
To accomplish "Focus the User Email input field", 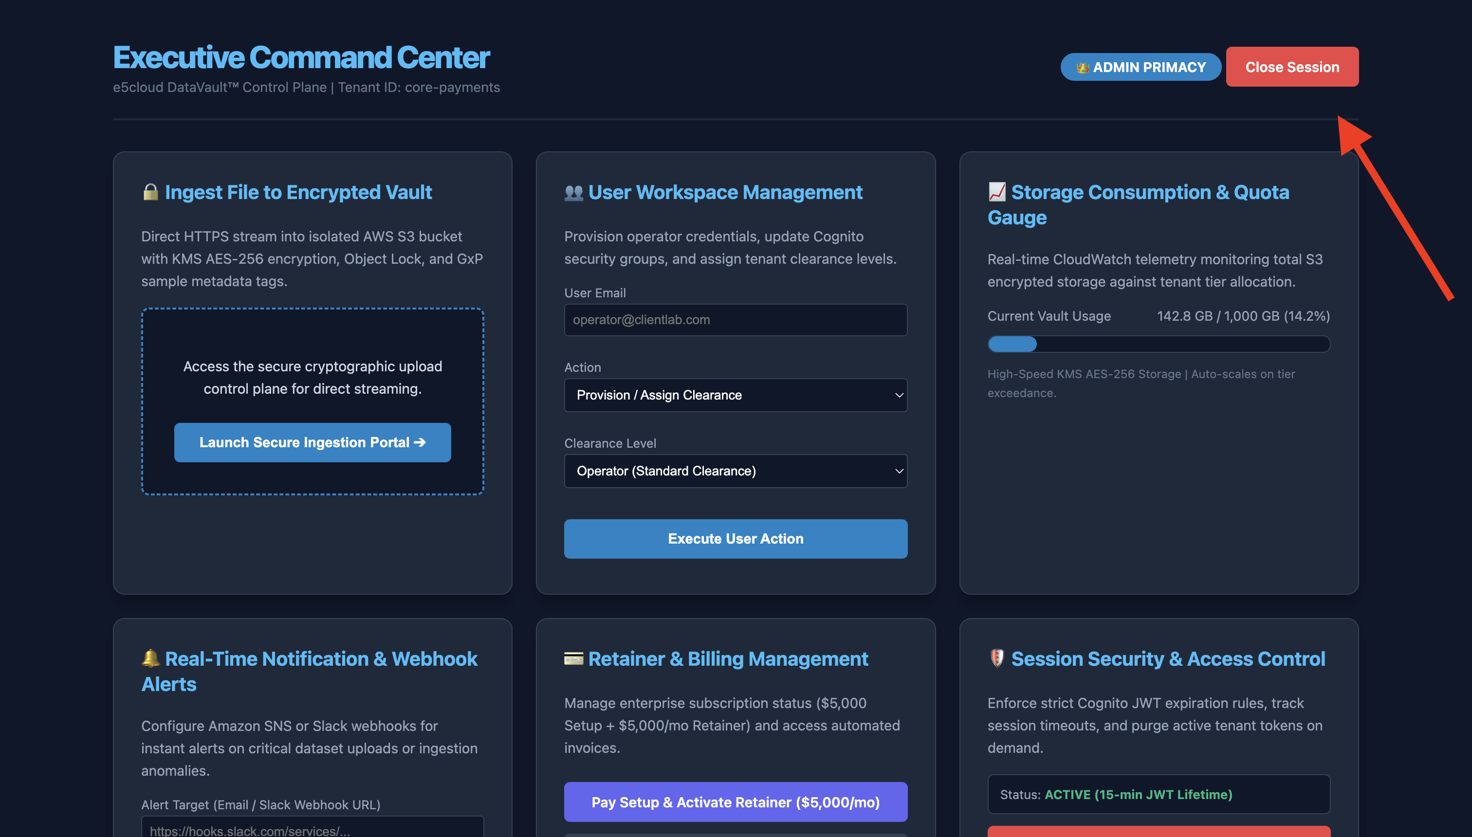I will click(736, 320).
